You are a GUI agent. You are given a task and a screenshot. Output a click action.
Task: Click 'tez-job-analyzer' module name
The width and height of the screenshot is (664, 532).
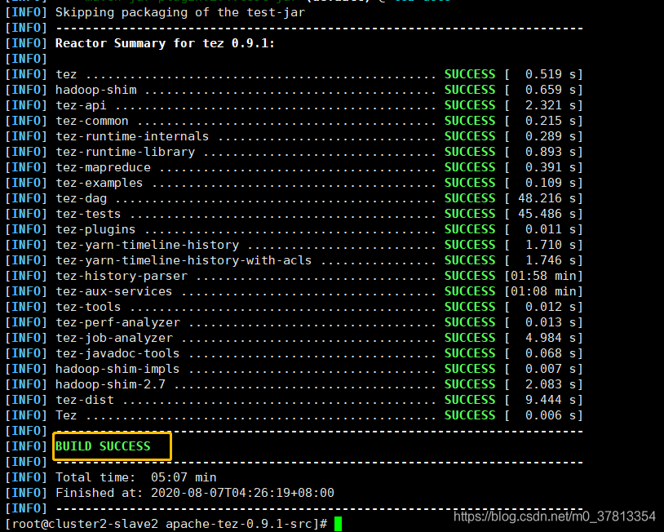[114, 338]
